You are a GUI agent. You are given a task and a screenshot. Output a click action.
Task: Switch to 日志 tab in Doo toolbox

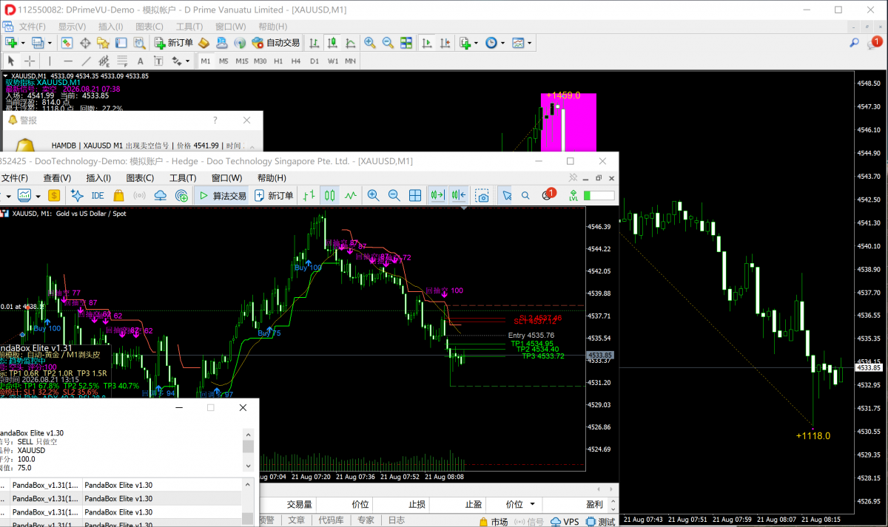[396, 520]
